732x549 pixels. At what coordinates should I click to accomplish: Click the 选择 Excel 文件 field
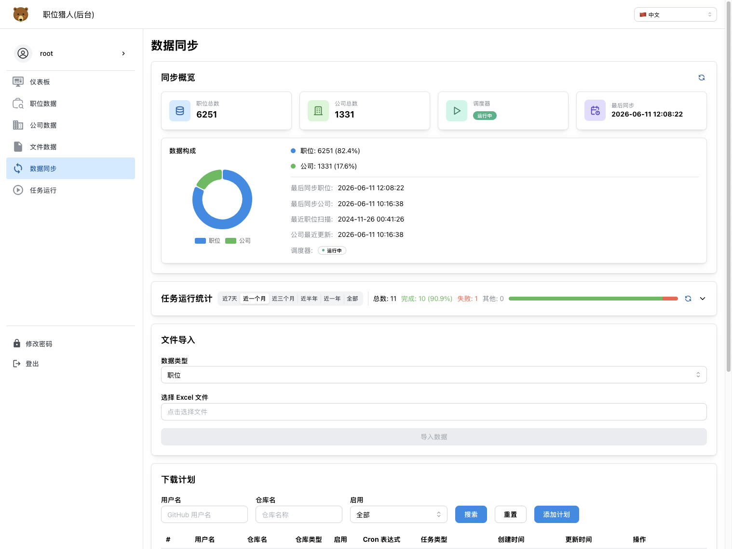(434, 412)
